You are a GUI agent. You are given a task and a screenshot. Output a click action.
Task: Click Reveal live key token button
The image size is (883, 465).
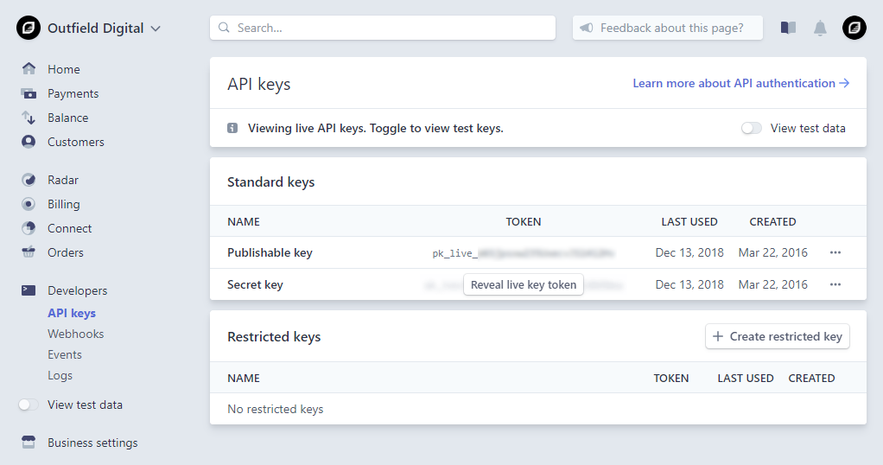(524, 284)
